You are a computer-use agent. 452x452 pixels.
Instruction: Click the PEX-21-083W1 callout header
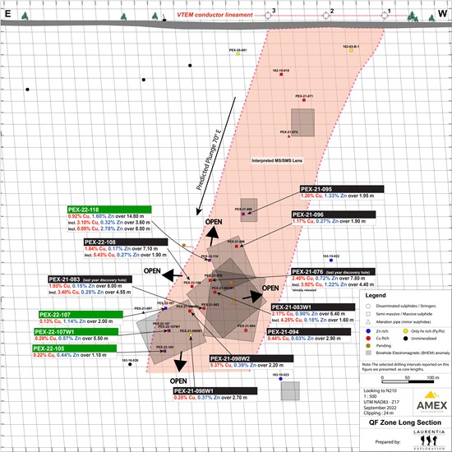(x=313, y=307)
